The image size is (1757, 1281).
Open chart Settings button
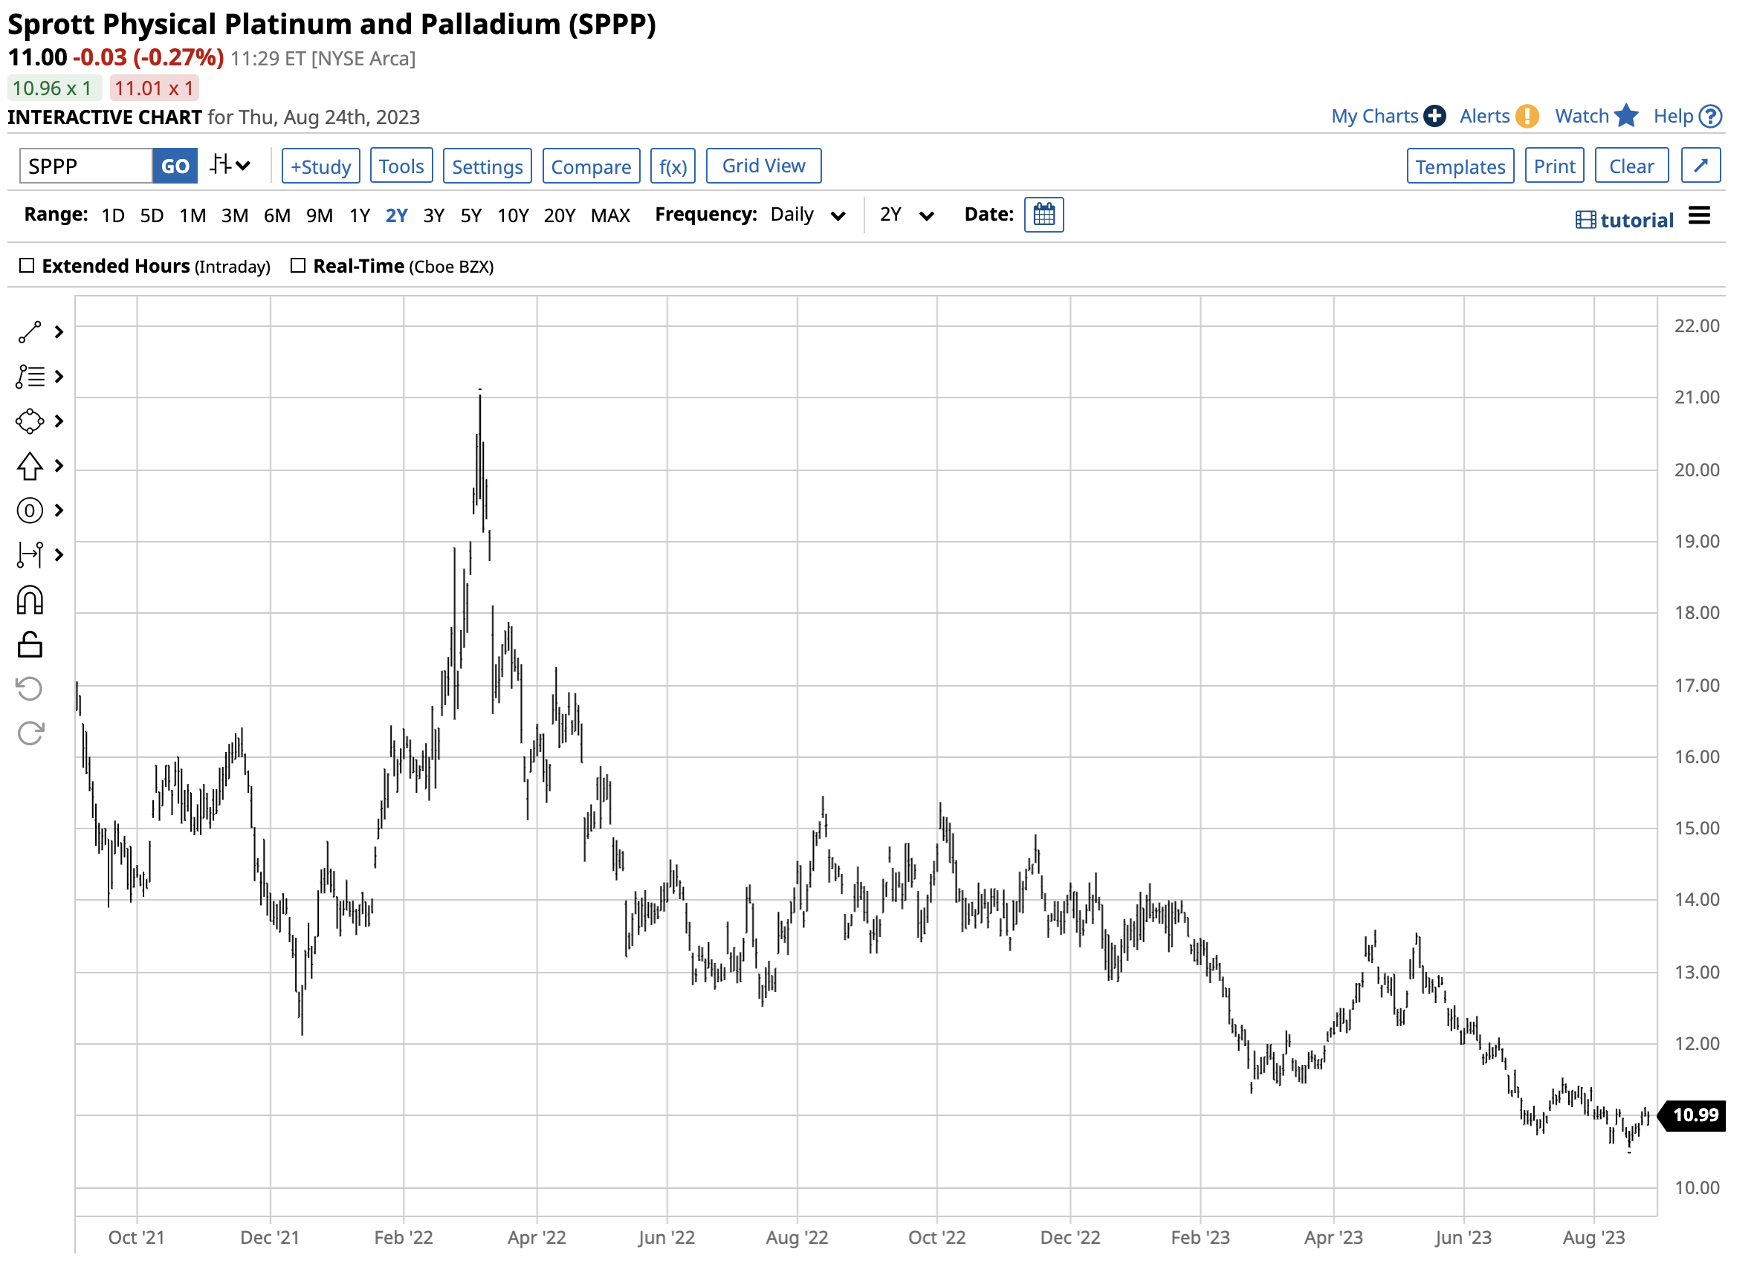pos(488,166)
